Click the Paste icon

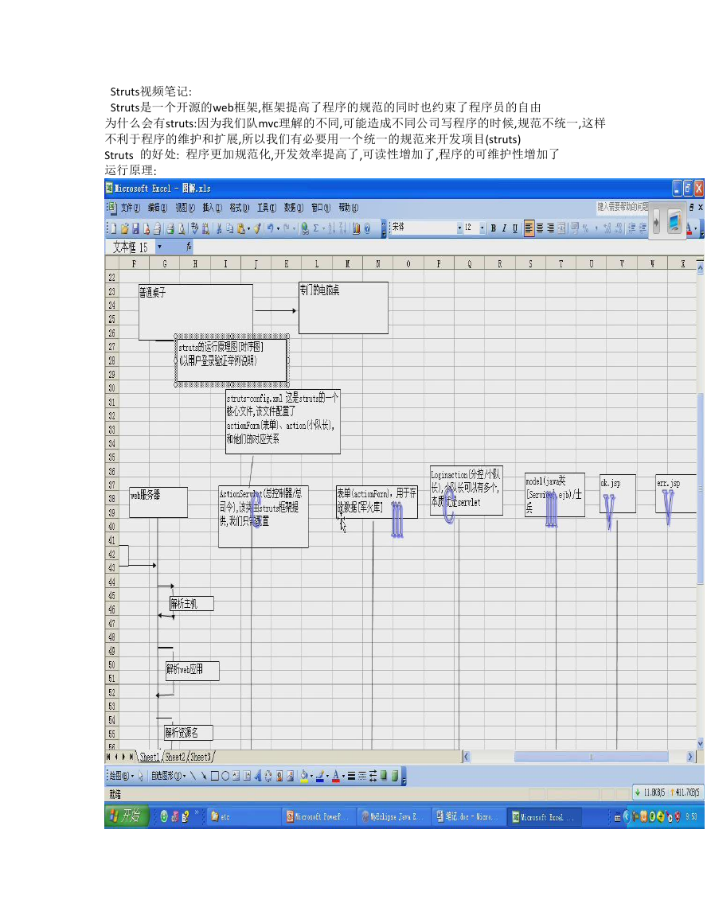coord(241,228)
